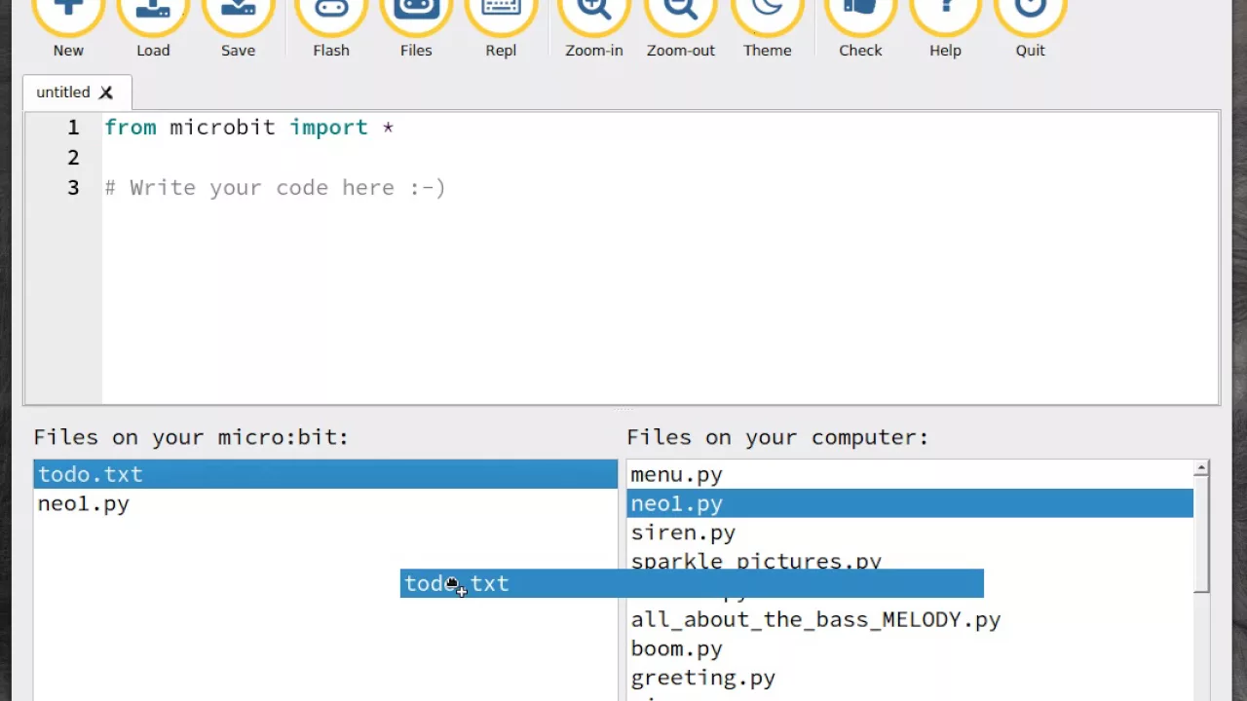The image size is (1247, 701).
Task: Select all_about_the_bass_MELODY.py file
Action: 910,619
